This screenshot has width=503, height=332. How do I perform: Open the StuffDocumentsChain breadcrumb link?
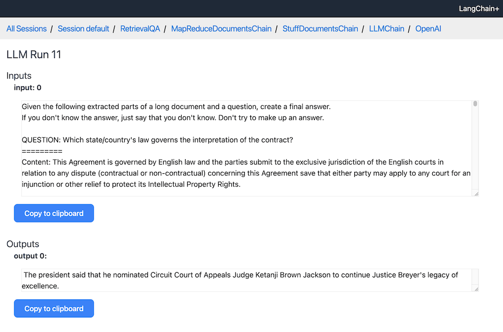[320, 28]
